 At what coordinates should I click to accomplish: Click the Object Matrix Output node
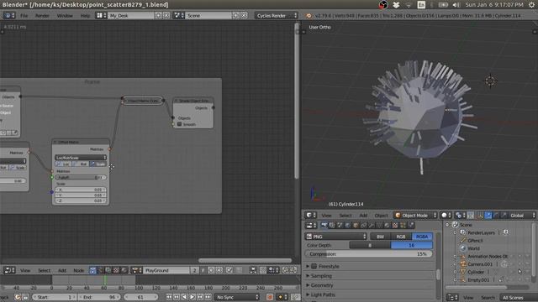[x=143, y=101]
